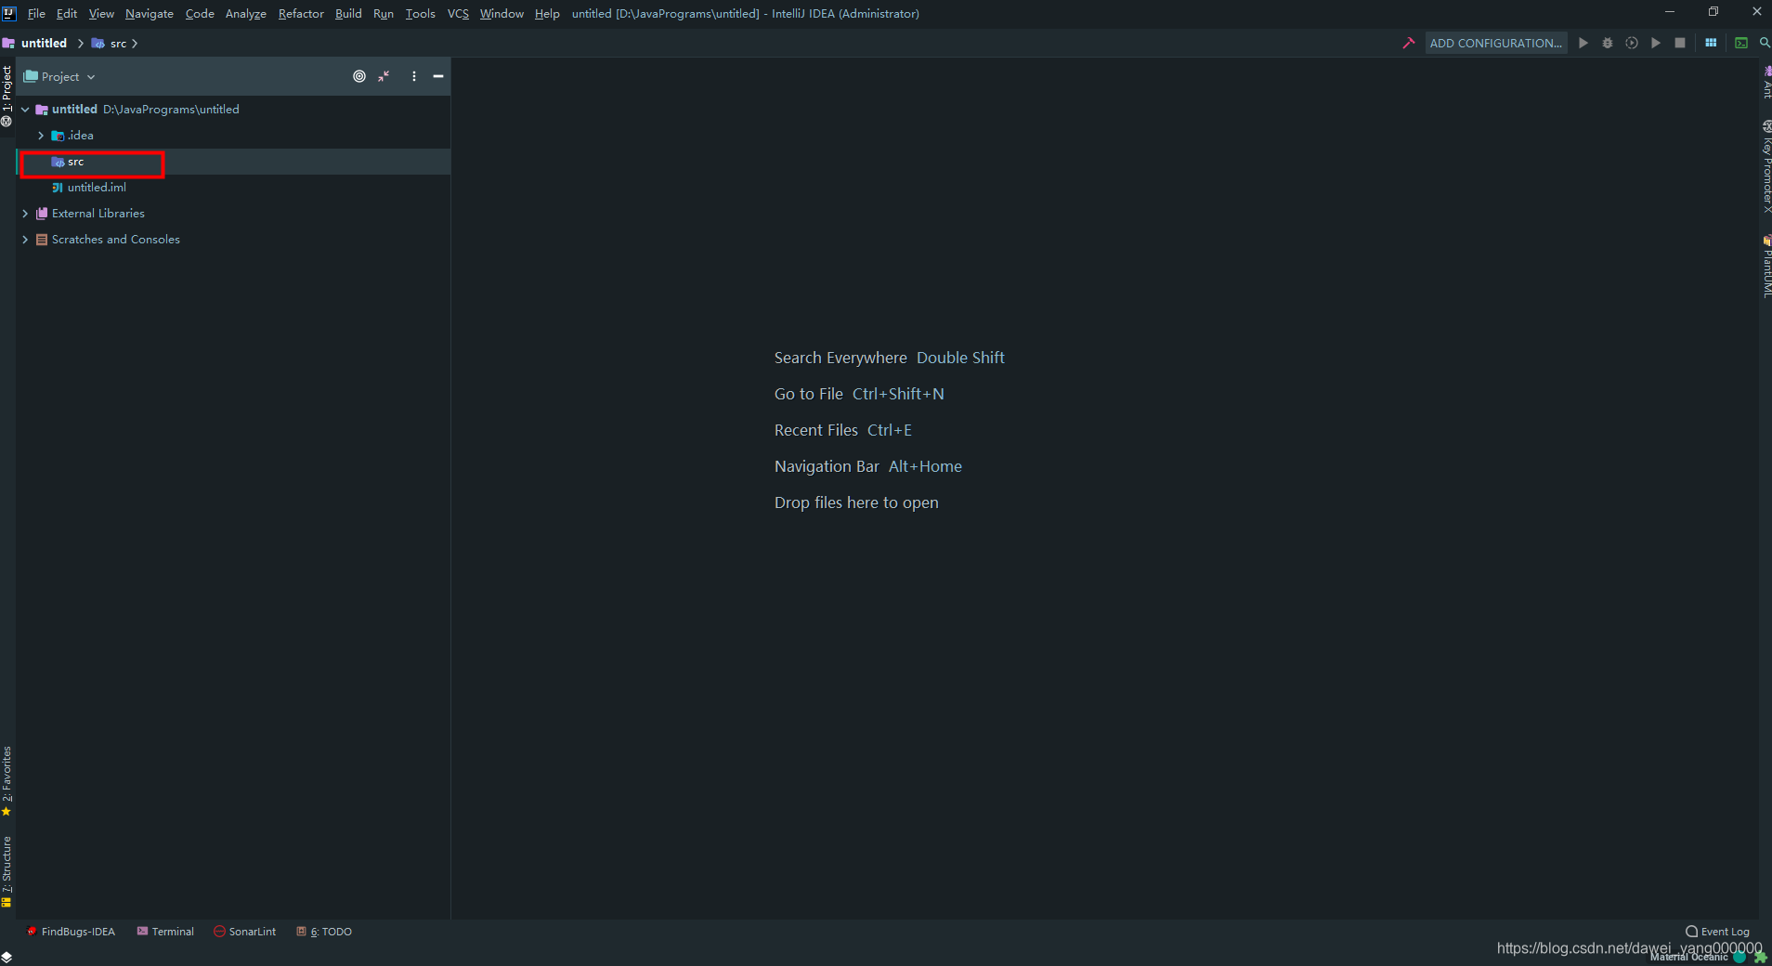Open the Code menu

(200, 13)
